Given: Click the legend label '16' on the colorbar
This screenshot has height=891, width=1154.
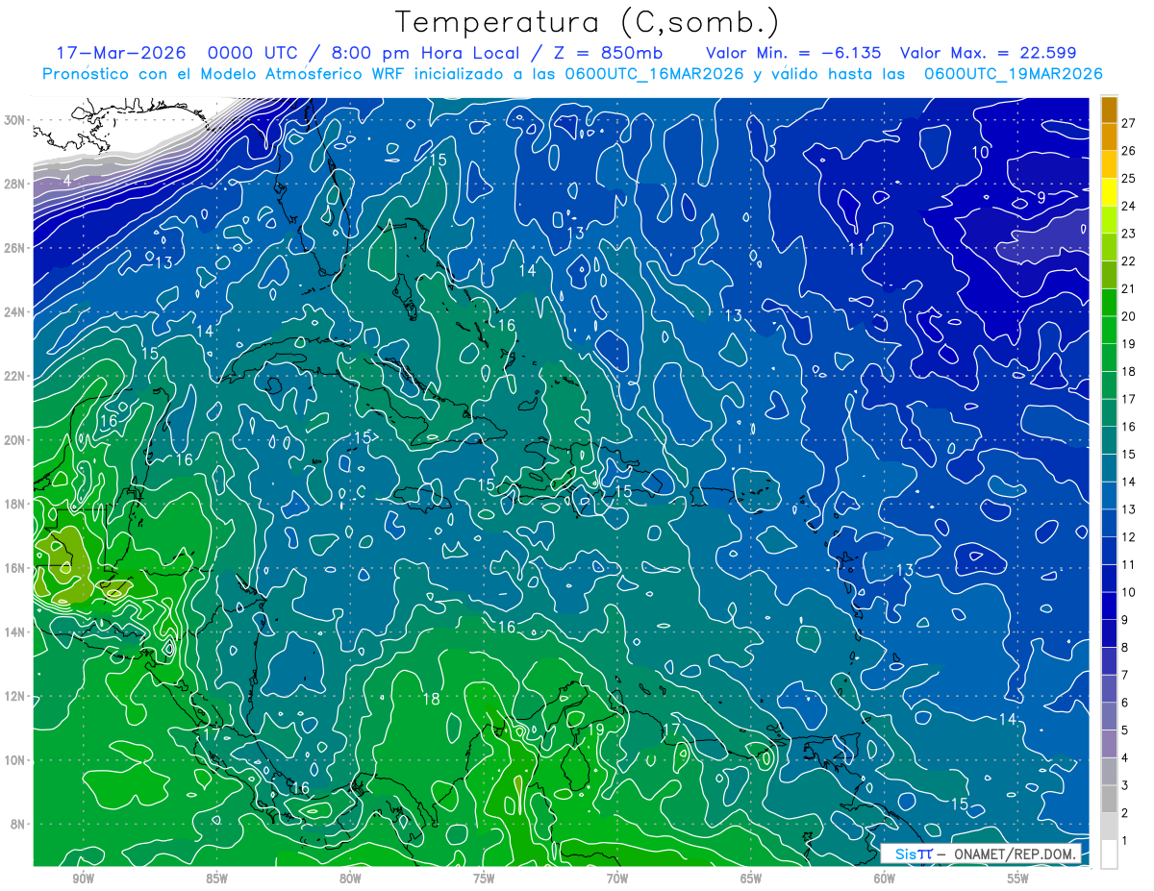Looking at the screenshot, I should (1129, 426).
